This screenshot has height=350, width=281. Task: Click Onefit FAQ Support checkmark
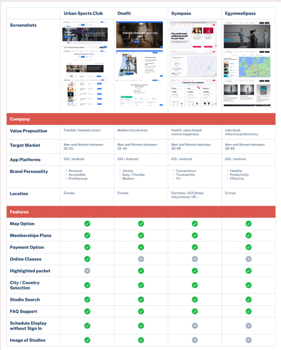141,311
